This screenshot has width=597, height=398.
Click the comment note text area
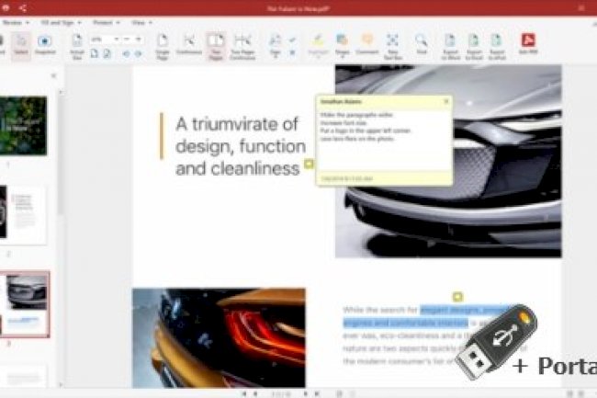(x=385, y=140)
